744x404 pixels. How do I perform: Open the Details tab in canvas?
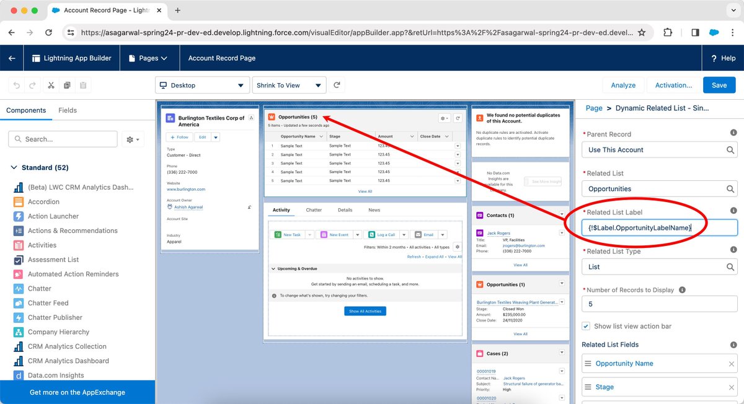(345, 210)
